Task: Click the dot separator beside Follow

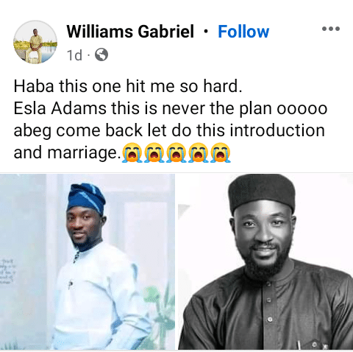Action: pyautogui.click(x=206, y=32)
